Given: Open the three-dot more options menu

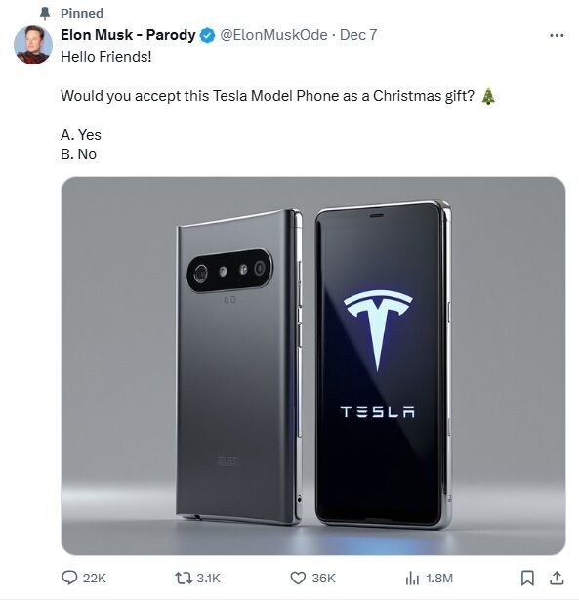Looking at the screenshot, I should (x=557, y=35).
